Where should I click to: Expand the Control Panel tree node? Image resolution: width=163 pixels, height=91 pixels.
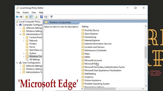(x=24, y=38)
